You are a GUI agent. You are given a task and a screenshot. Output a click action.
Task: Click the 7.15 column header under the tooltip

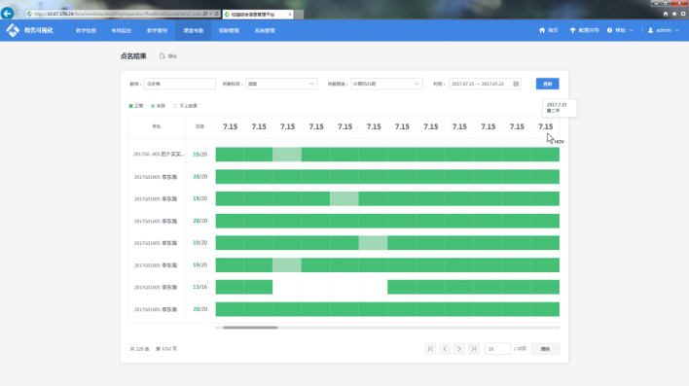(545, 126)
